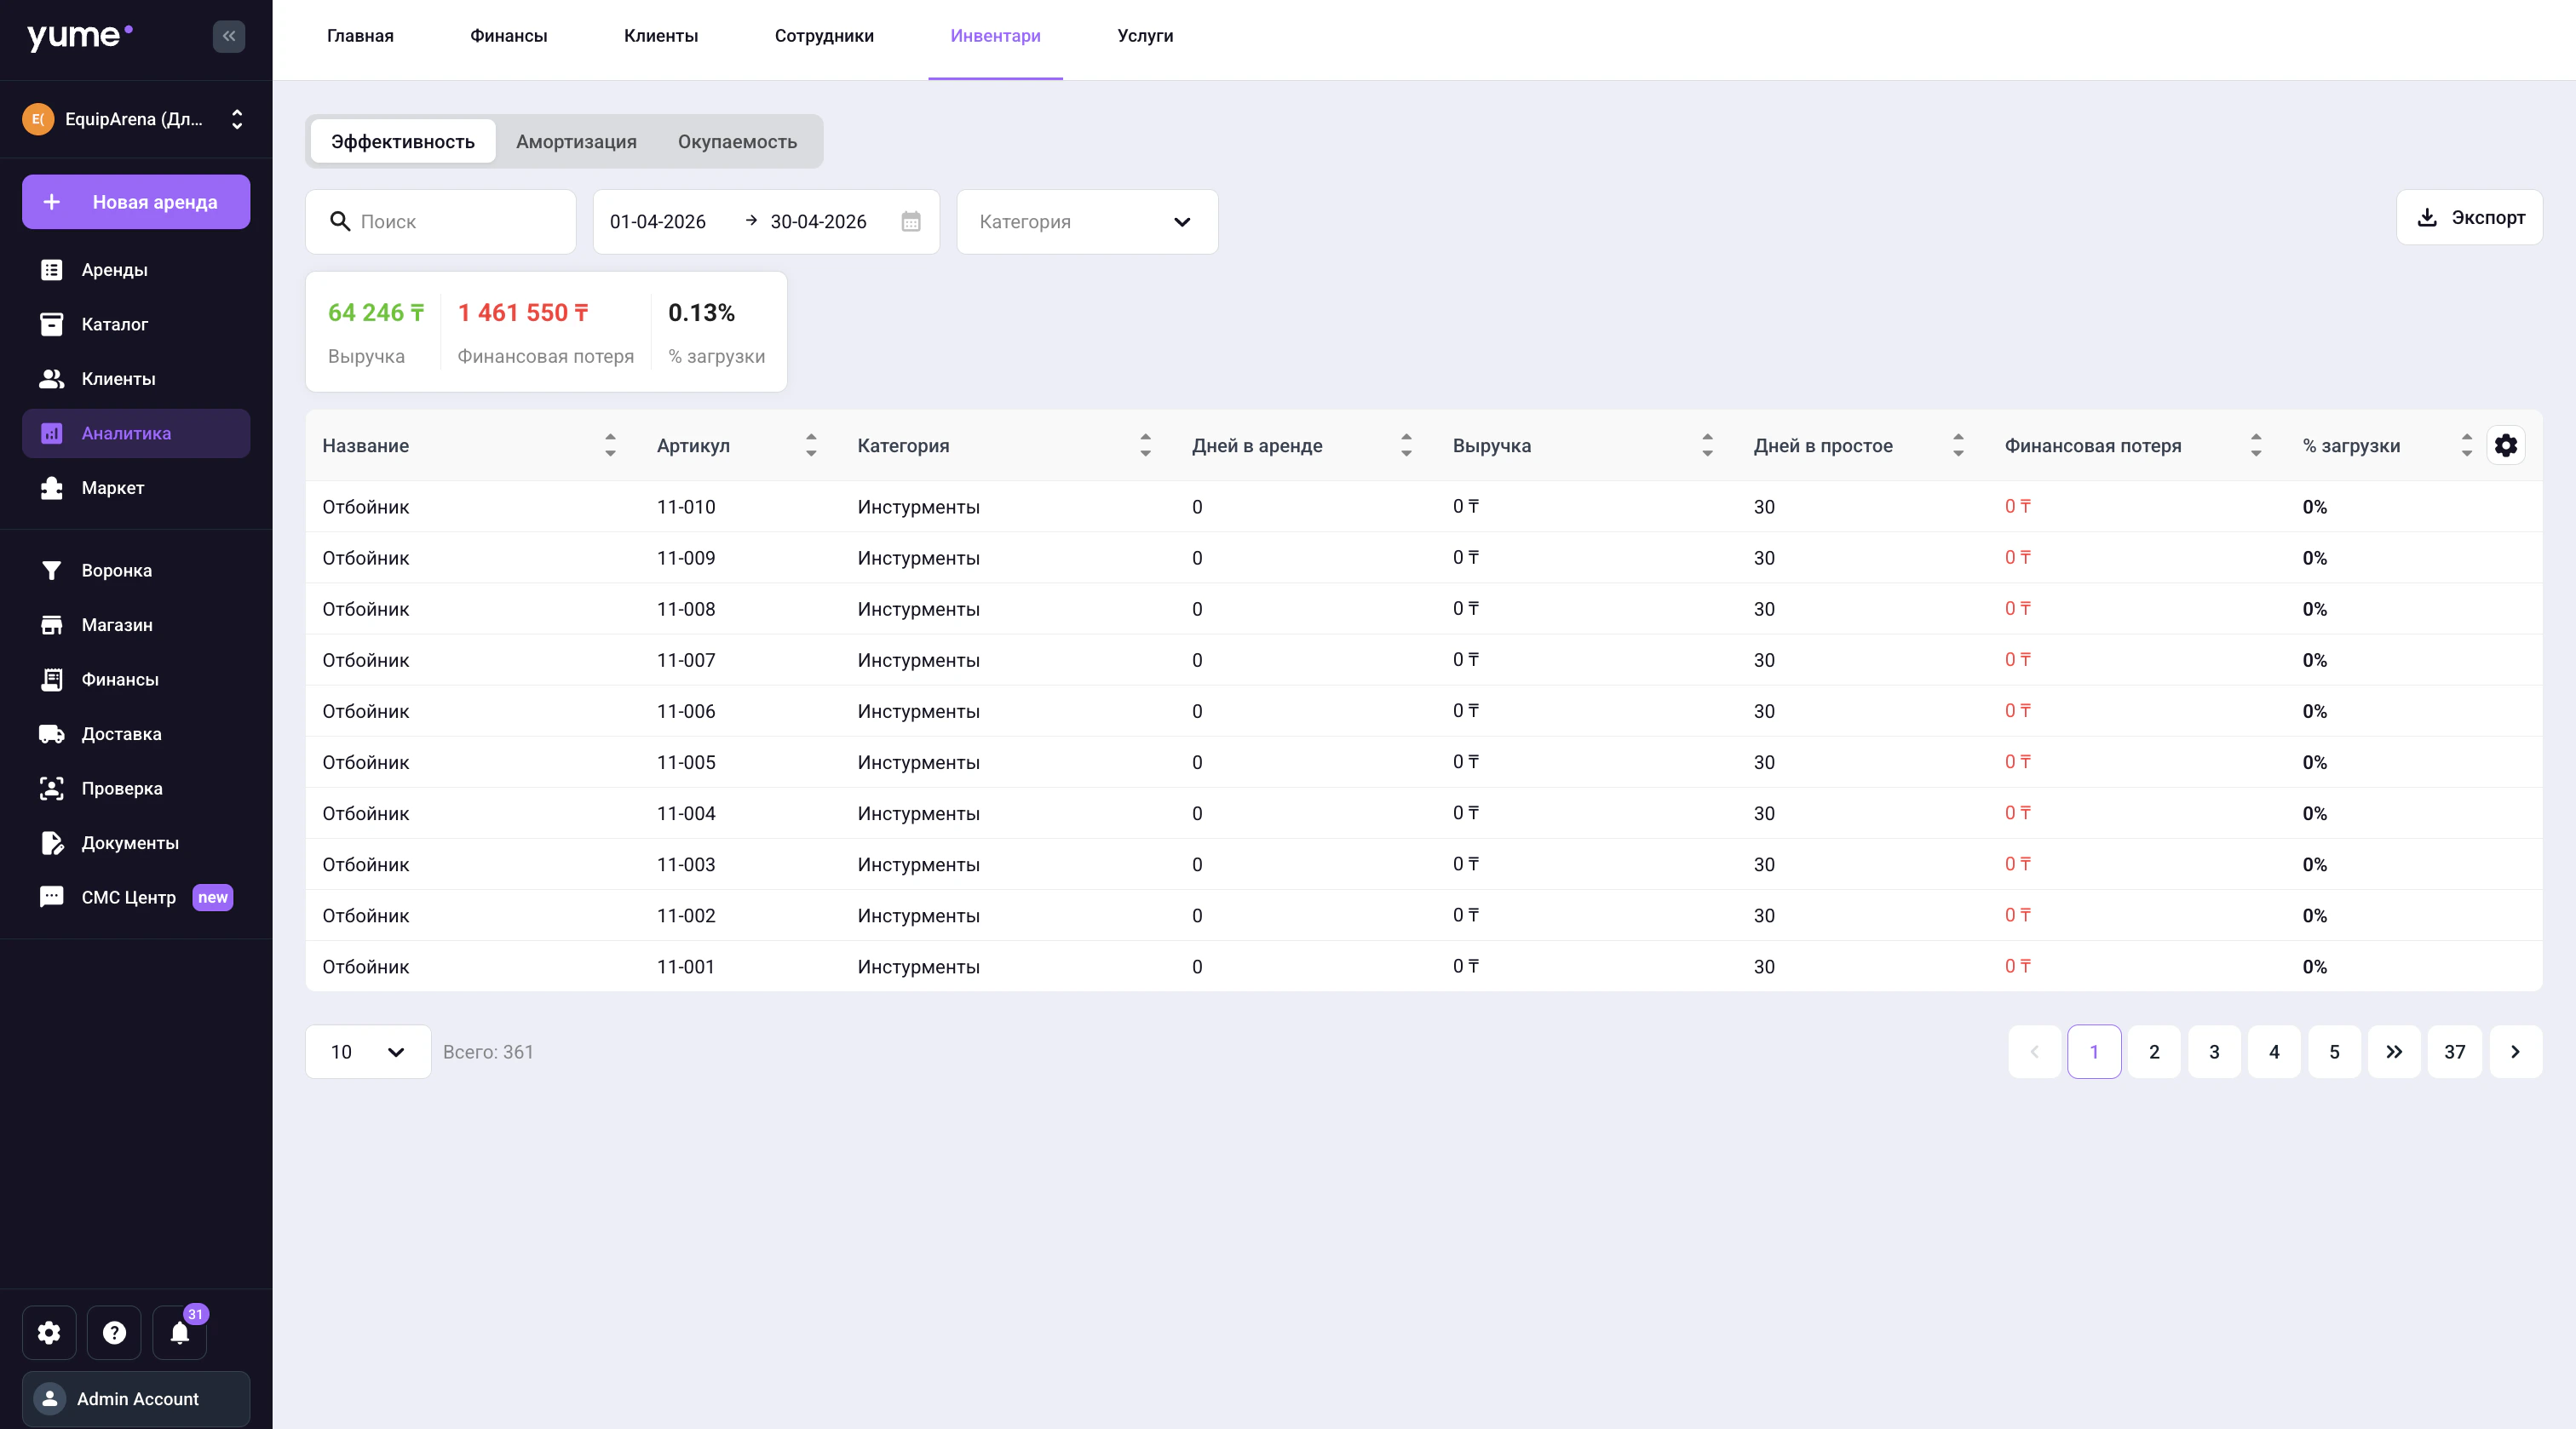Screen dimensions: 2576x1429
Task: Open rows-per-page dropdown showing 10
Action: pos(367,1051)
